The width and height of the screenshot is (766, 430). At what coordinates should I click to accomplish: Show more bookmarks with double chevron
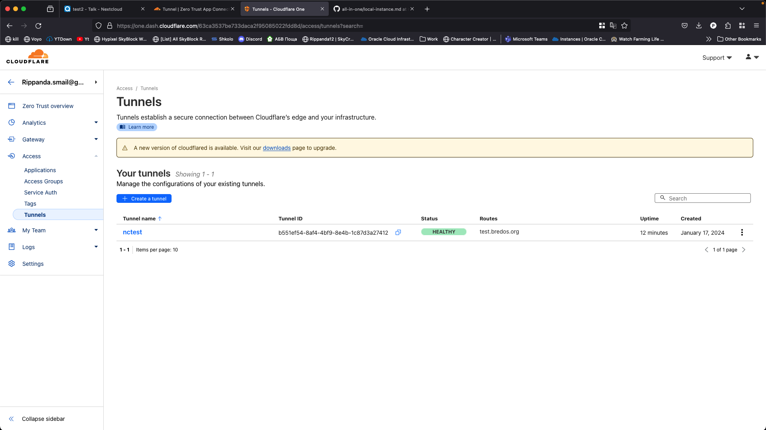(709, 39)
